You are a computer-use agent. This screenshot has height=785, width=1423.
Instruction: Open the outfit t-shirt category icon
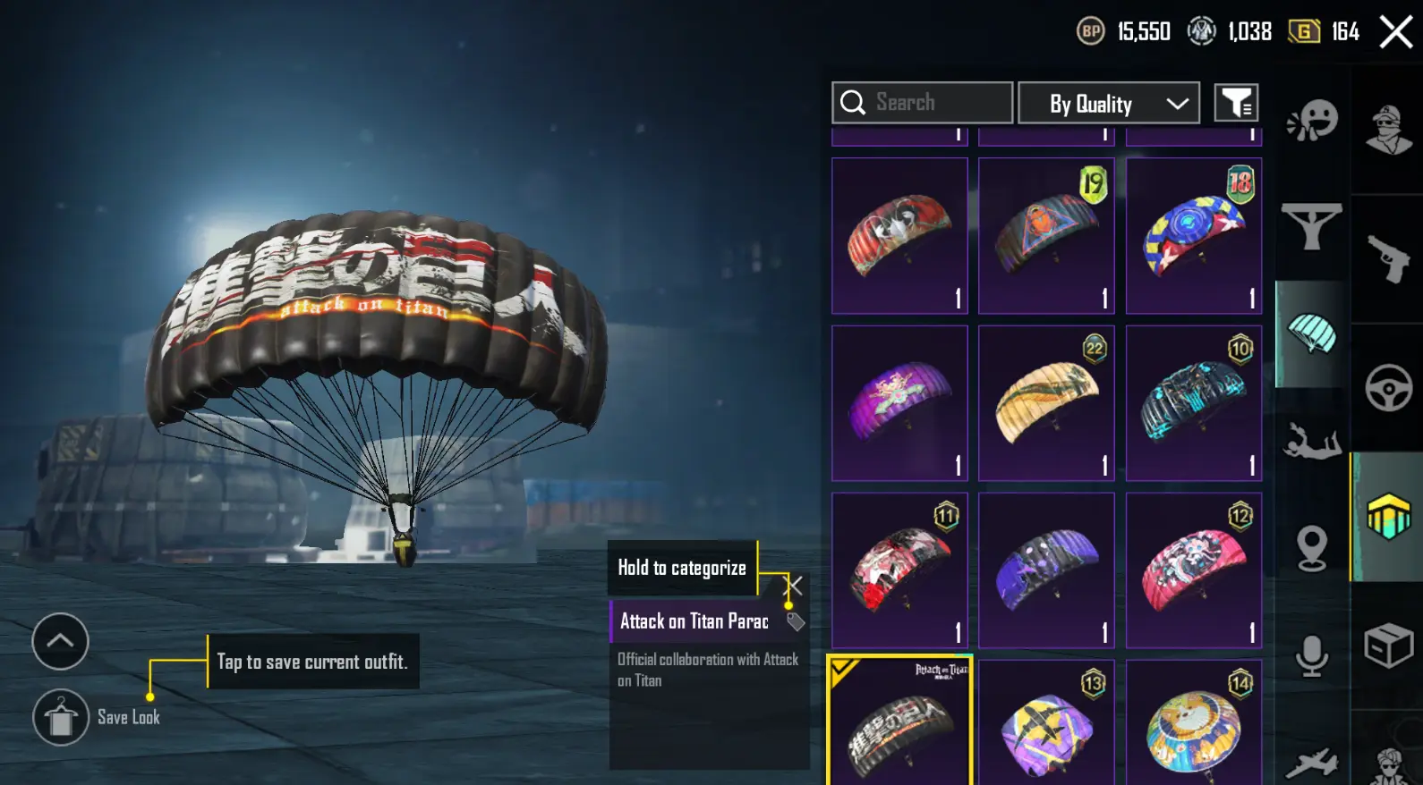(x=1312, y=227)
